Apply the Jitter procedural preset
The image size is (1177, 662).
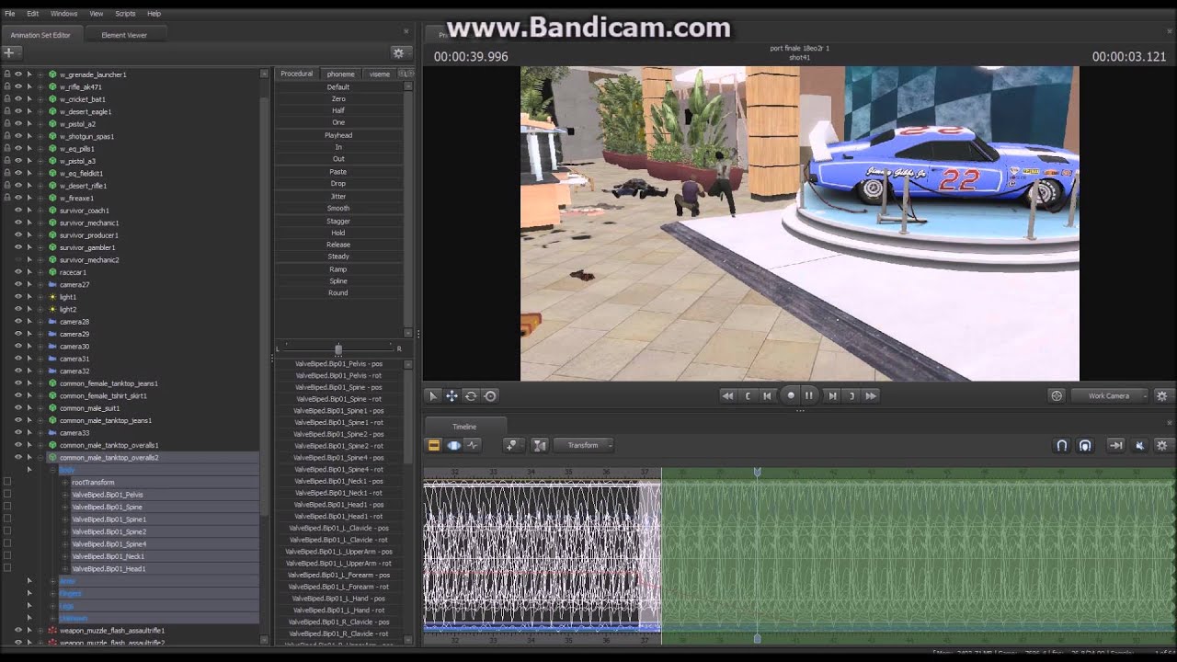(338, 196)
